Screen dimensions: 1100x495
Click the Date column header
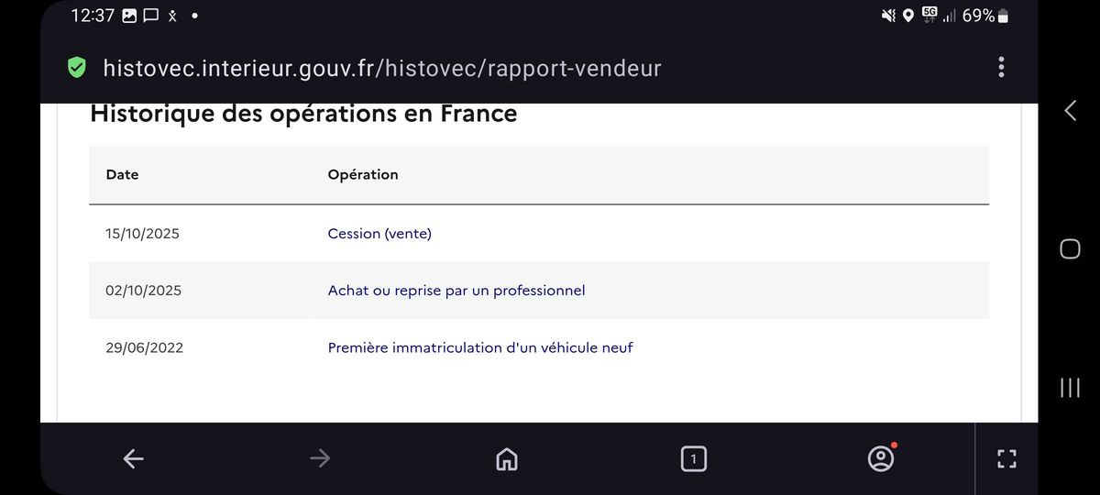click(122, 174)
